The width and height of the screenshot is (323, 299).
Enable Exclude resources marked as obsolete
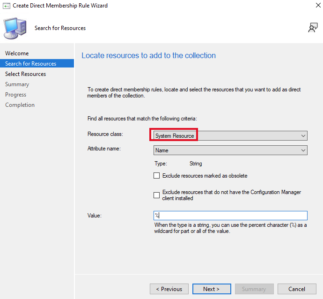pos(157,176)
